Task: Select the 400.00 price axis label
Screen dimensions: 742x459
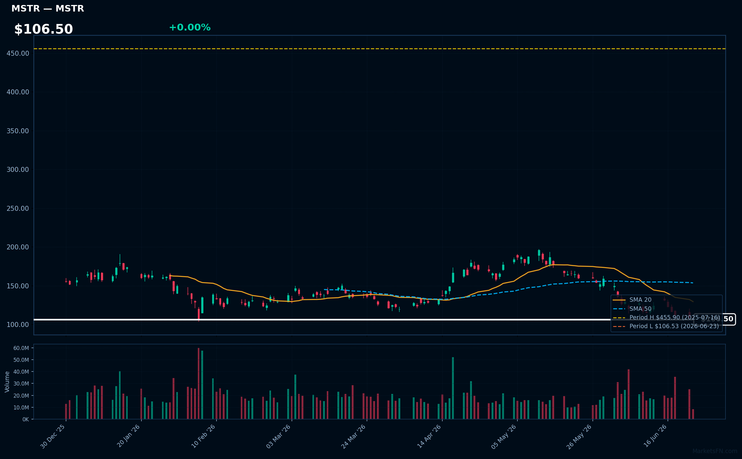Action: click(18, 92)
